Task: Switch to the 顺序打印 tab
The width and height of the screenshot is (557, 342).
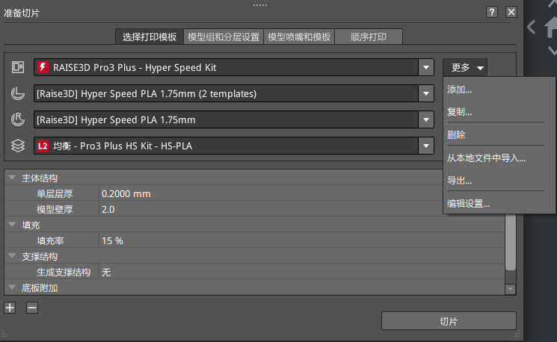Action: 369,37
